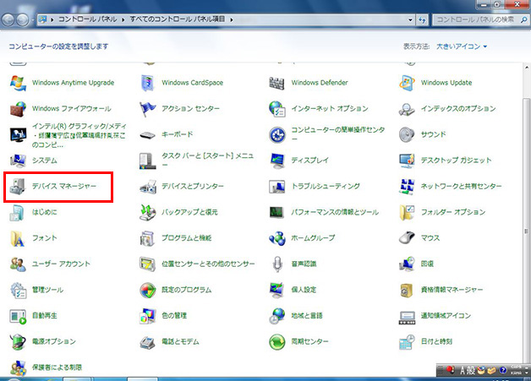Open プログラムと機能

click(175, 238)
